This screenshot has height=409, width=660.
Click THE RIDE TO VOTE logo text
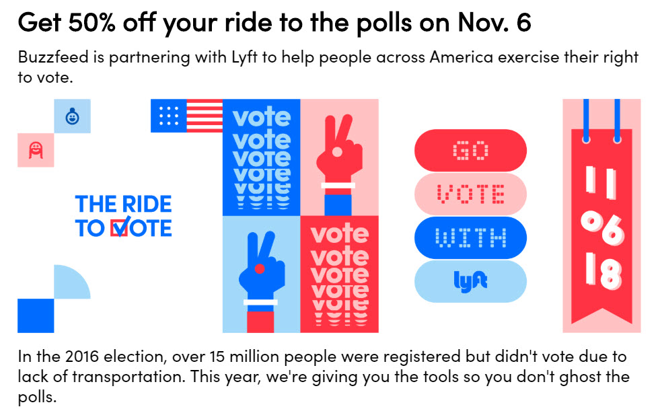(x=123, y=216)
